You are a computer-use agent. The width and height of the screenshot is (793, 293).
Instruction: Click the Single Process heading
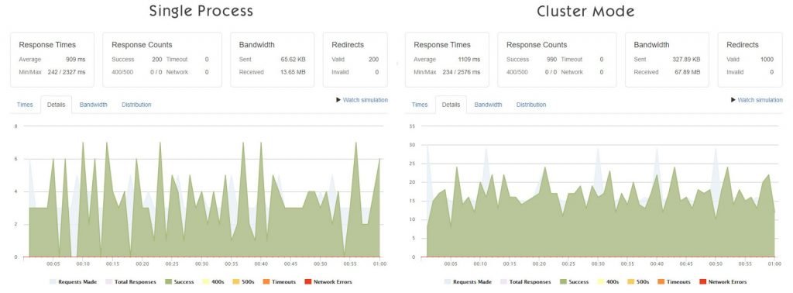[201, 11]
